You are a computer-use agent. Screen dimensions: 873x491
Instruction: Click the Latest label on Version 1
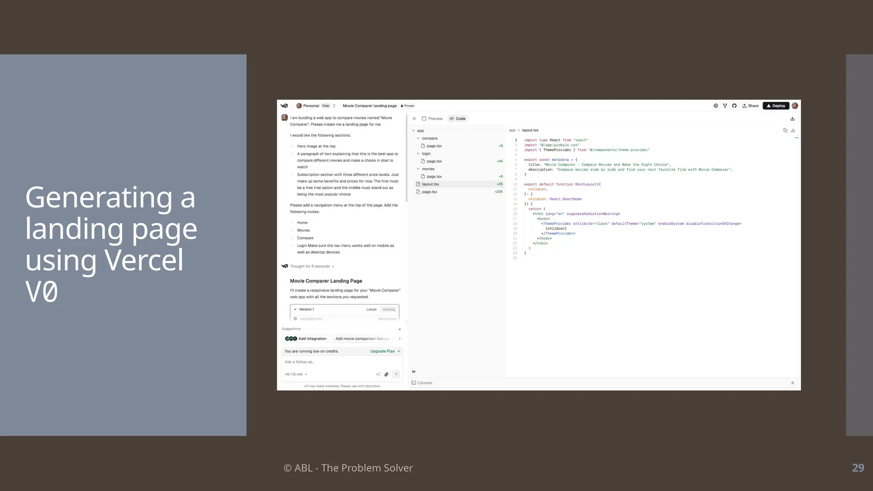(x=371, y=309)
